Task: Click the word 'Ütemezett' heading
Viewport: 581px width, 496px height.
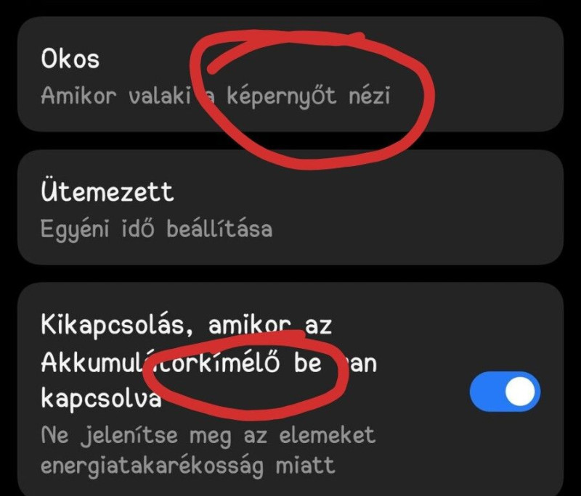Action: [107, 191]
